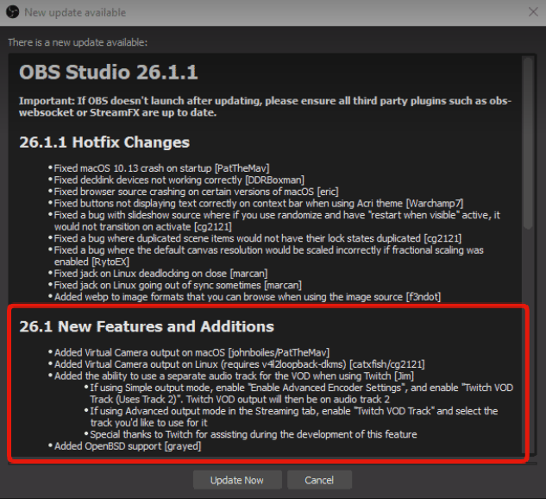Click the '26.1.1 Hotfix Changes' heading
This screenshot has height=499, width=546.
104,142
